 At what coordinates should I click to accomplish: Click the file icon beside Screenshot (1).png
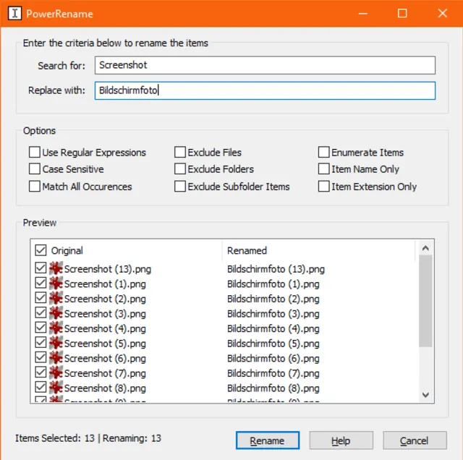click(56, 284)
